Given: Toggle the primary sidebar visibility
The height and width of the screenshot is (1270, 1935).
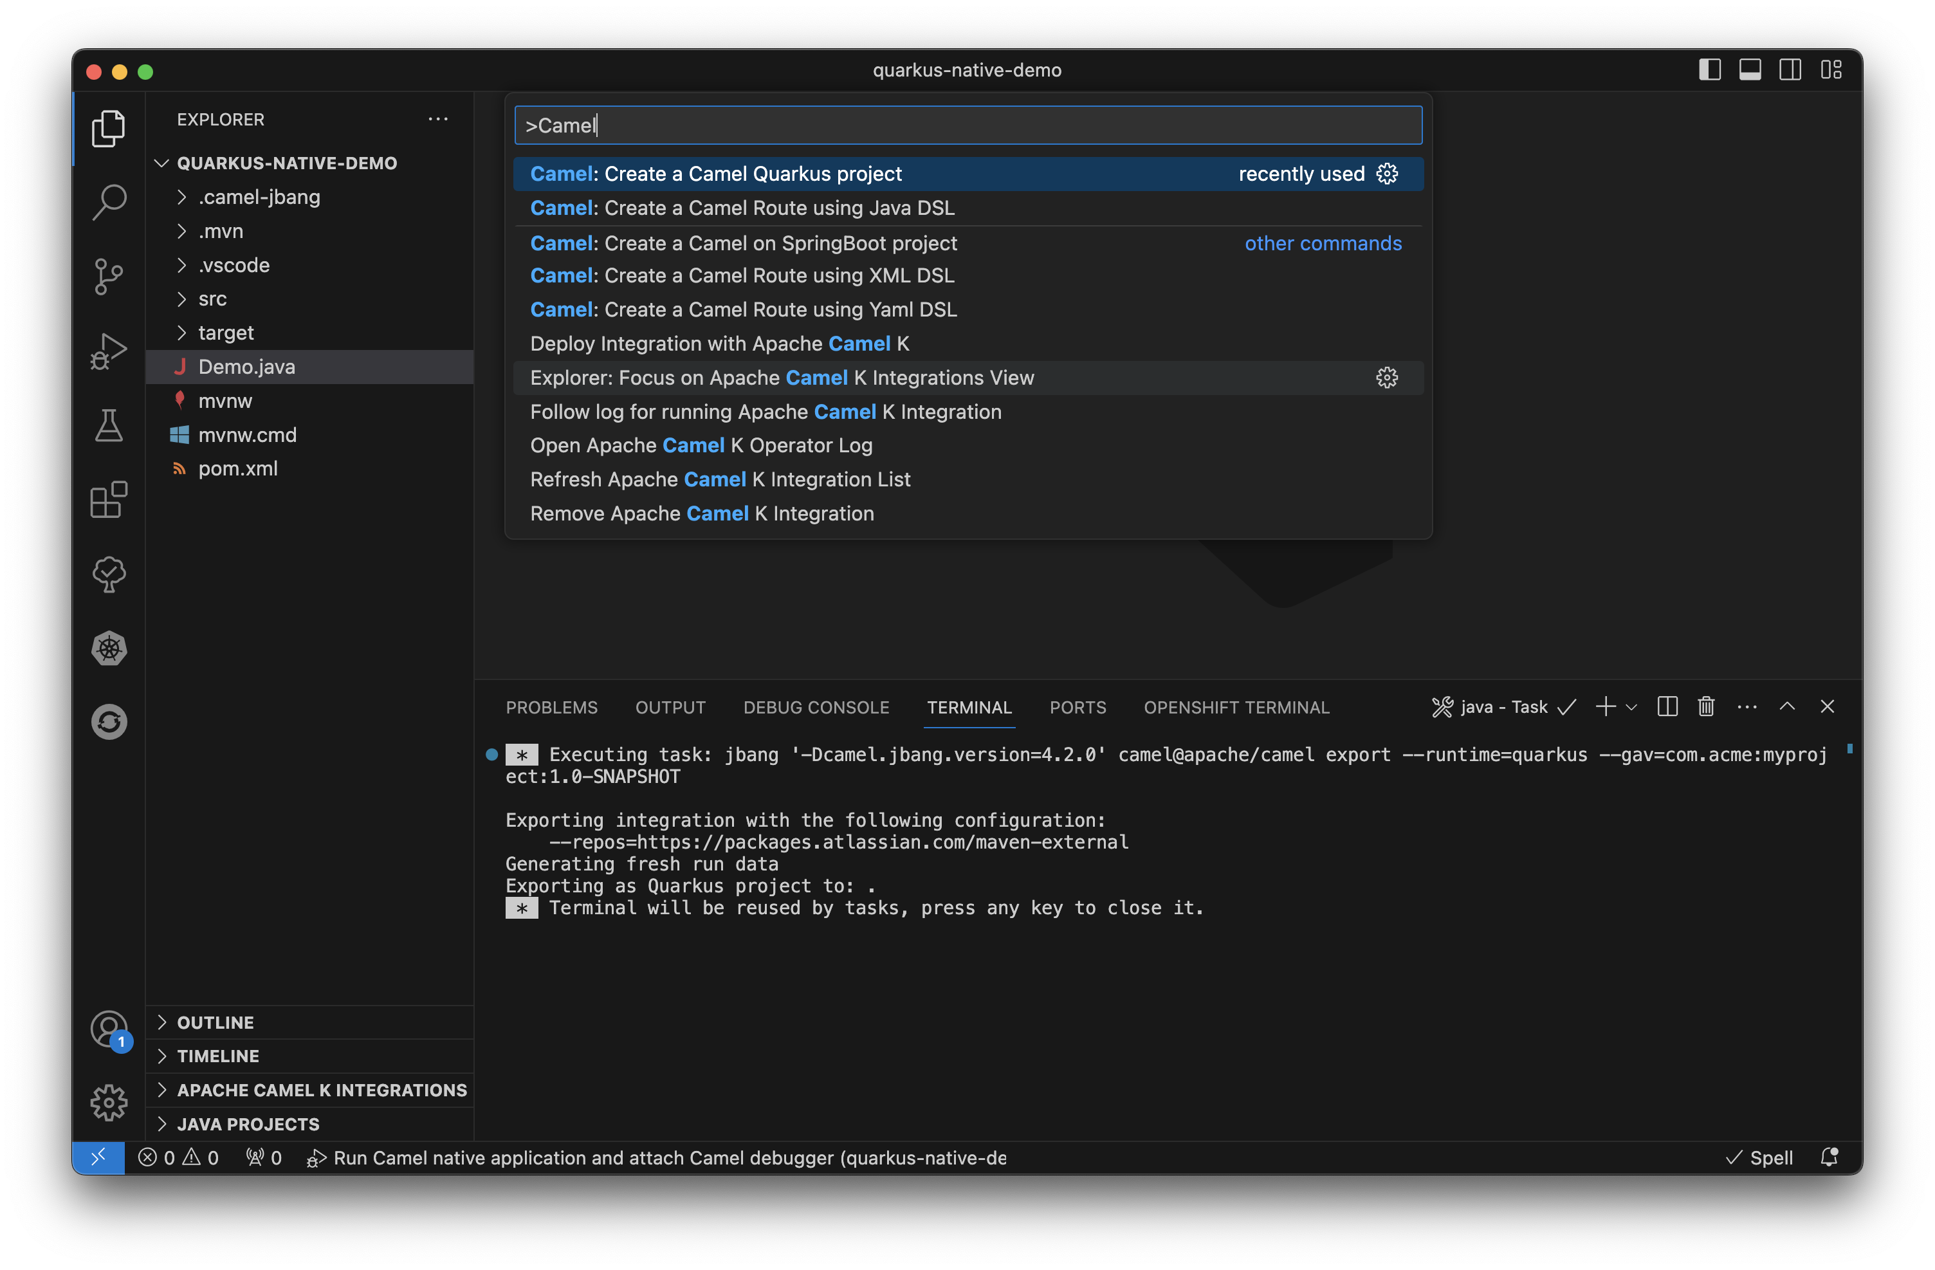Looking at the screenshot, I should click(x=1710, y=70).
